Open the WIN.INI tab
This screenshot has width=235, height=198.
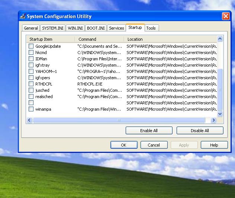click(75, 28)
